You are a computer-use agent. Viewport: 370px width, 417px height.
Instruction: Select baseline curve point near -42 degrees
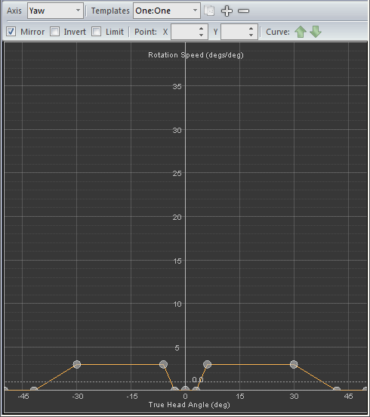[x=34, y=389]
